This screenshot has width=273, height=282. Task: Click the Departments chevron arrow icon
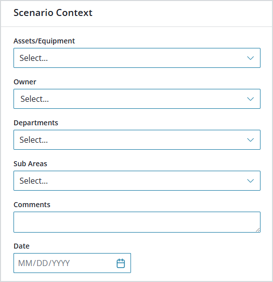[250, 140]
